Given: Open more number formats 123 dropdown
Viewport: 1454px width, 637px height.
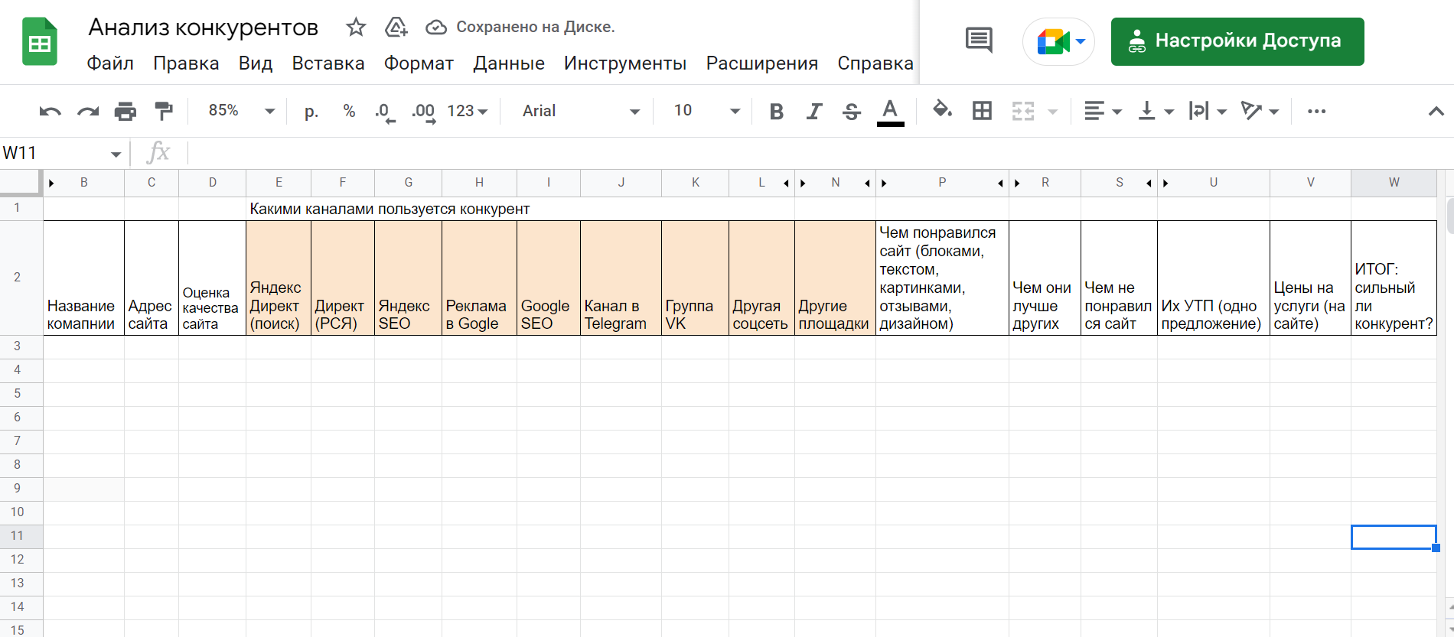Looking at the screenshot, I should coord(468,112).
